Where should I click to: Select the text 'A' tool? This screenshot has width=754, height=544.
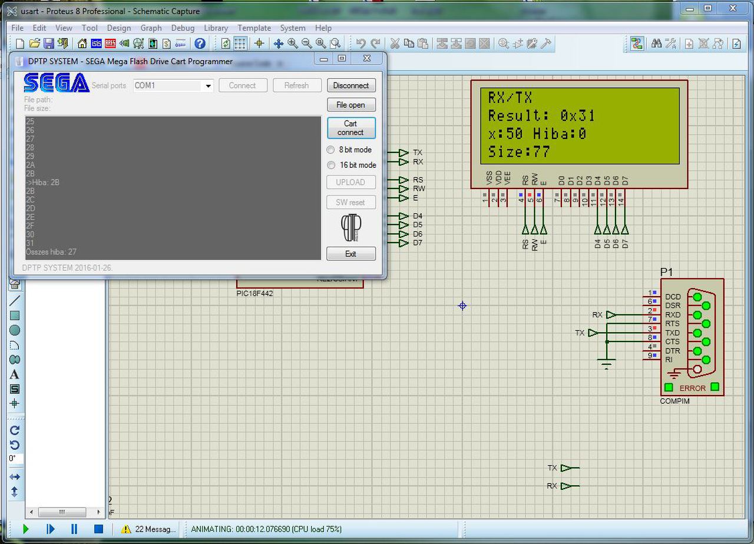(x=15, y=374)
